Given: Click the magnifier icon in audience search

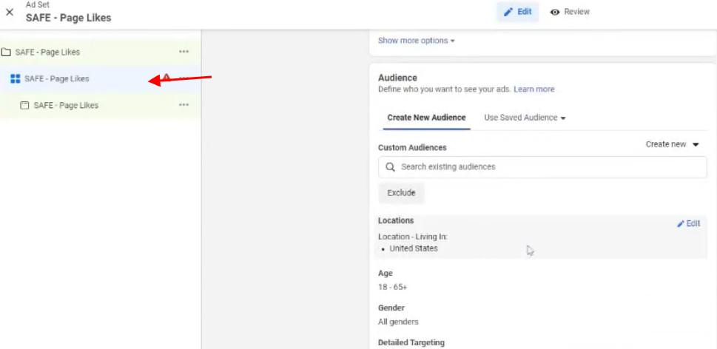Looking at the screenshot, I should 390,167.
